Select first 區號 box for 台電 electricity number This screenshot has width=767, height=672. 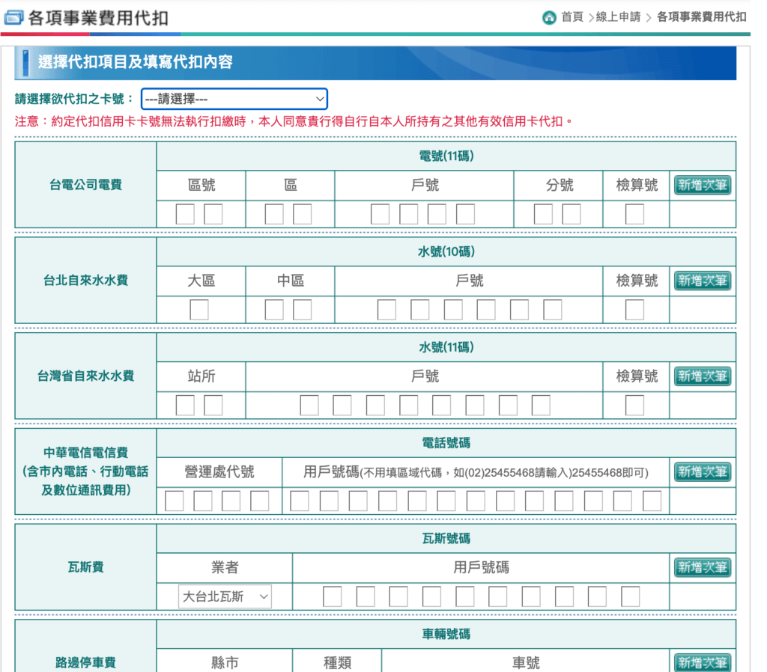[x=185, y=214]
